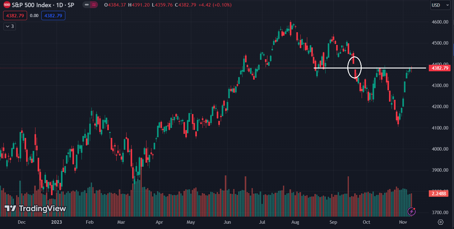Click the 4300.00 price axis label
454x229 pixels.
[x=440, y=86]
